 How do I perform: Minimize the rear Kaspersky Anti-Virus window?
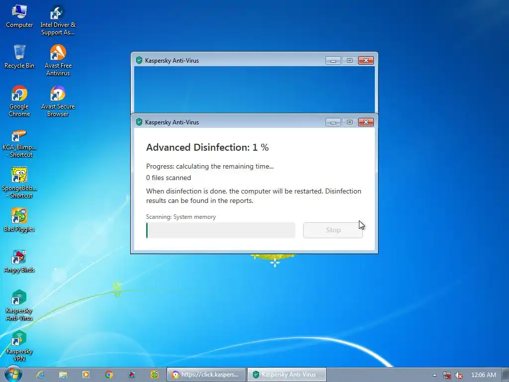click(x=333, y=60)
